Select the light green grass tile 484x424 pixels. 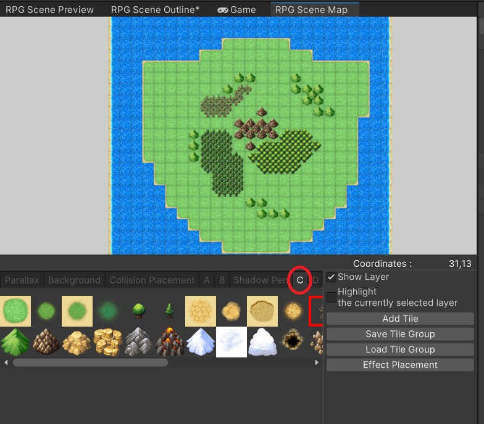pyautogui.click(x=15, y=311)
